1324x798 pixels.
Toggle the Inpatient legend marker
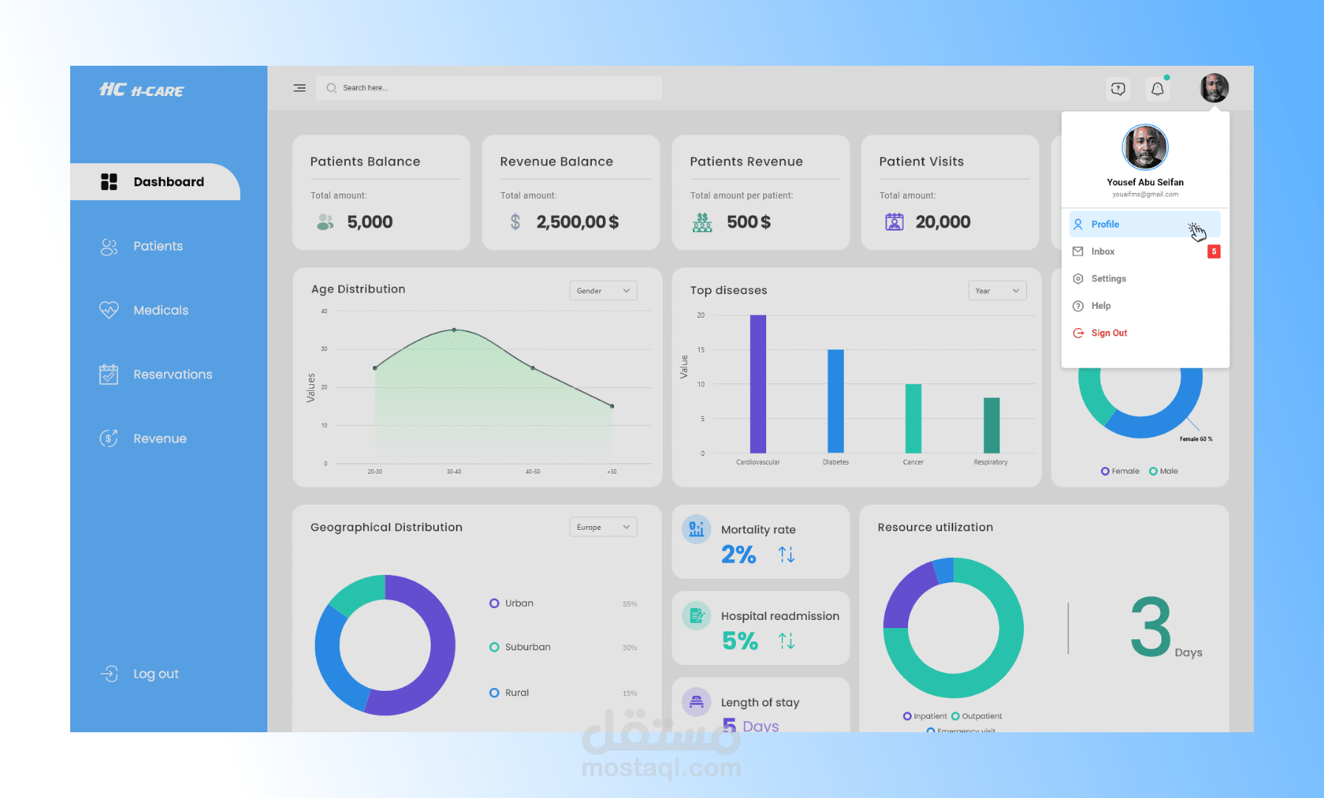tap(907, 716)
